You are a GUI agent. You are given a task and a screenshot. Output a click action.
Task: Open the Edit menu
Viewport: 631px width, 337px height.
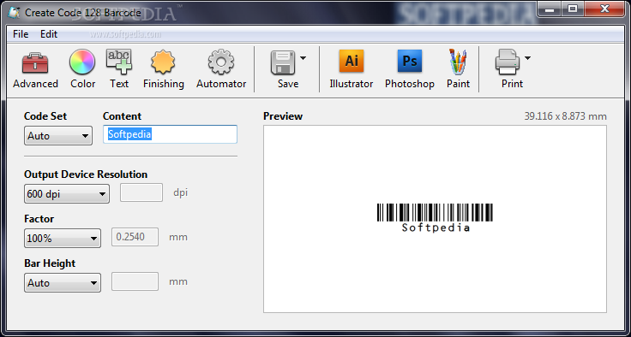[49, 34]
